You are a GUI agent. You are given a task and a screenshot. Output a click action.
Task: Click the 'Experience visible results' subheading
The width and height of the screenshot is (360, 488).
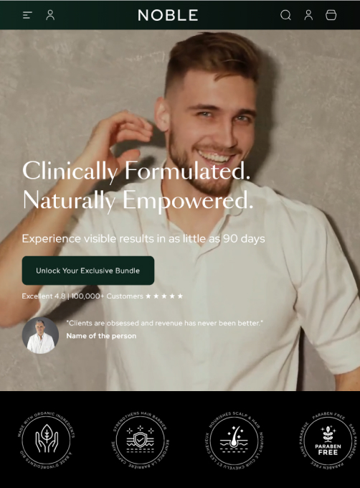pos(143,239)
